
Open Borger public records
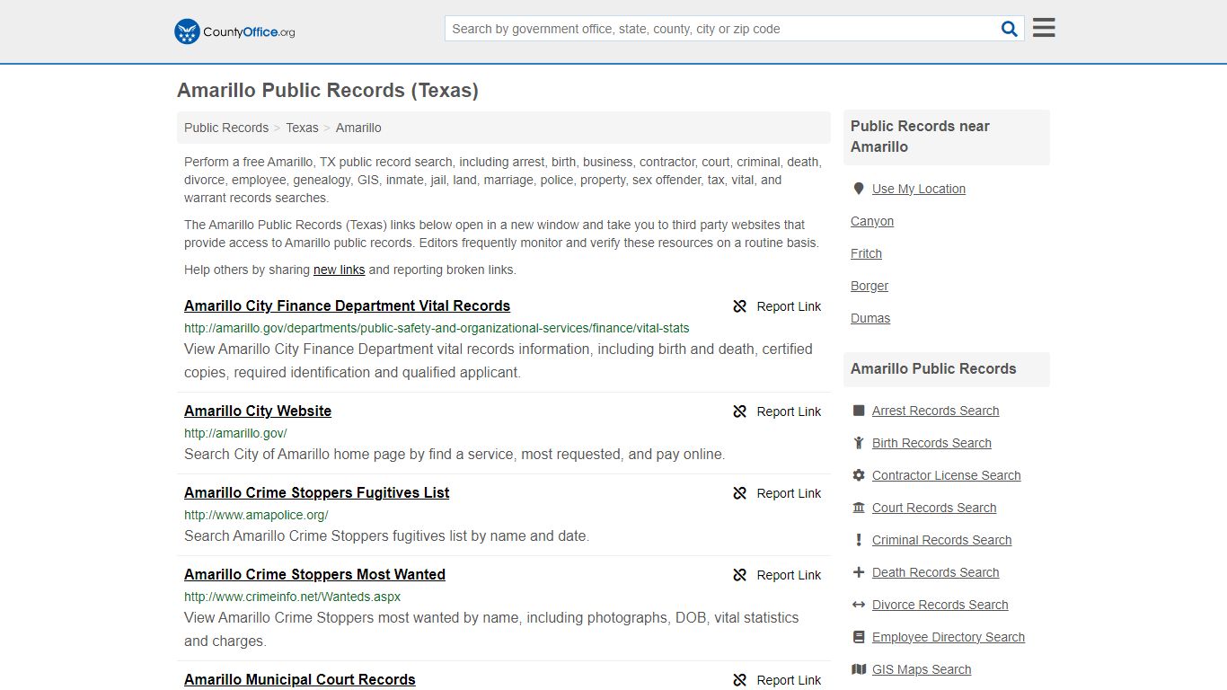pos(869,286)
